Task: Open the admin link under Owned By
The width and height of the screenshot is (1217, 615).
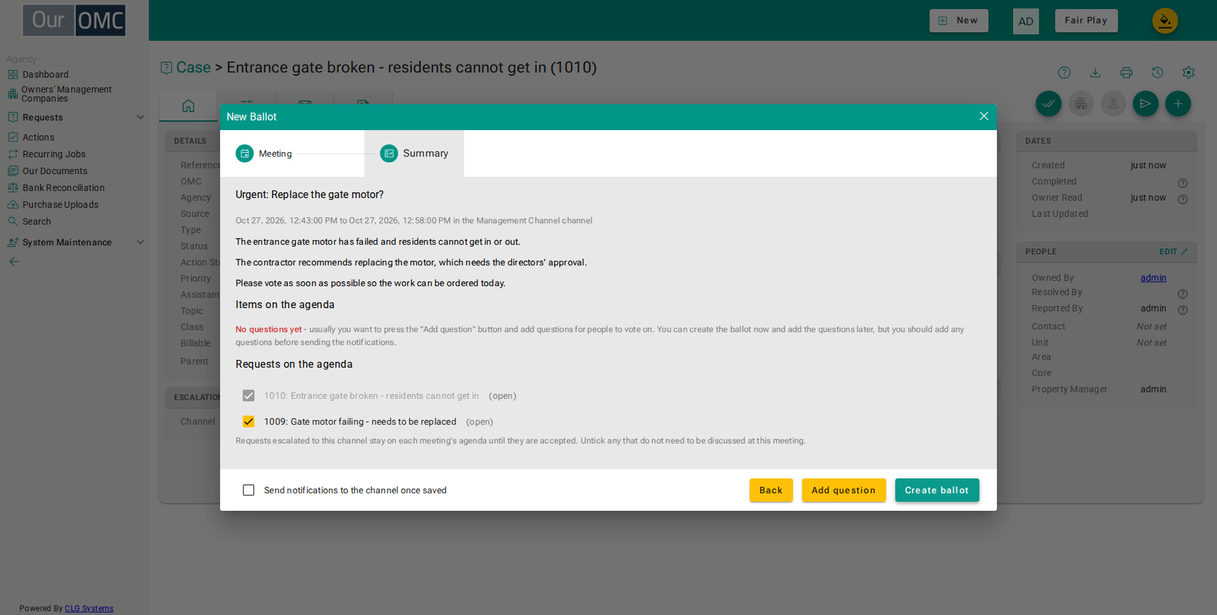Action: click(x=1154, y=278)
